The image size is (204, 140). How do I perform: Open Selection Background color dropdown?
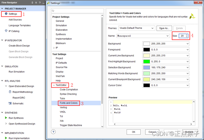click(166, 67)
